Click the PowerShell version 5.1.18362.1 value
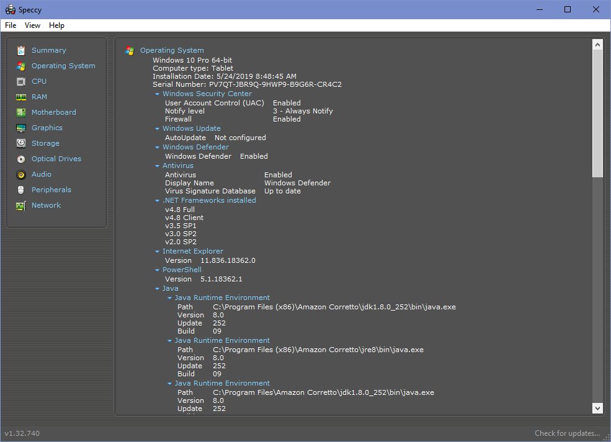611x442 pixels. tap(221, 279)
